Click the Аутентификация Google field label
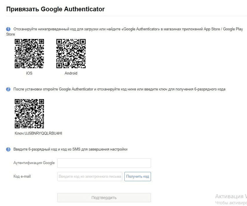Screen dimensions: 247x206 34,163
